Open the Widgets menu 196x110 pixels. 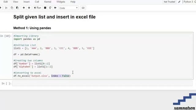click(x=61, y=2)
